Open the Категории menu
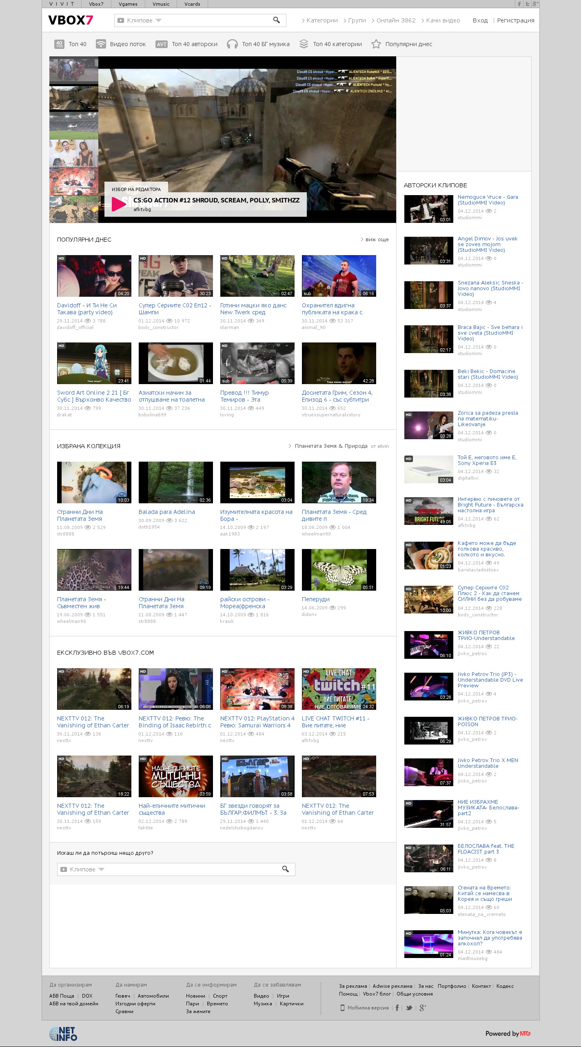The height and width of the screenshot is (1047, 581). (319, 20)
